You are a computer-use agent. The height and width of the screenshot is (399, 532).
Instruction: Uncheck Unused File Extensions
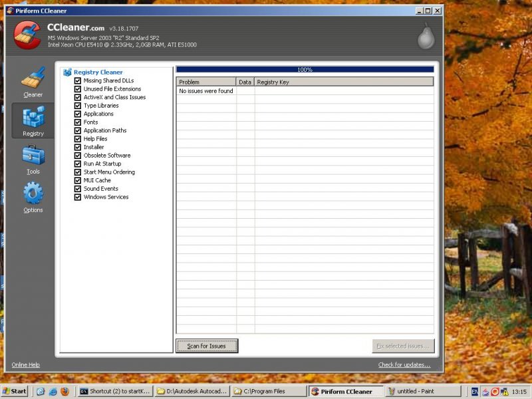click(x=78, y=89)
